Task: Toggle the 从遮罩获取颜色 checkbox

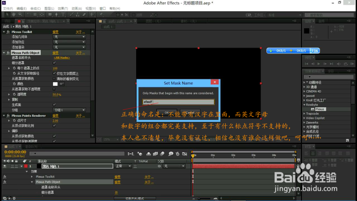Action: tap(54, 79)
